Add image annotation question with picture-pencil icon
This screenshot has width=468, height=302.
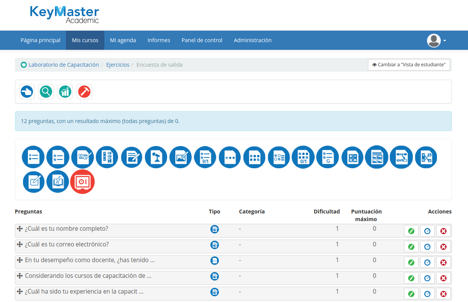[x=181, y=157]
